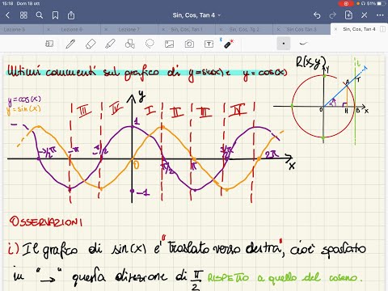Toggle the zoom window tool
388x291 pixels.
coord(49,44)
